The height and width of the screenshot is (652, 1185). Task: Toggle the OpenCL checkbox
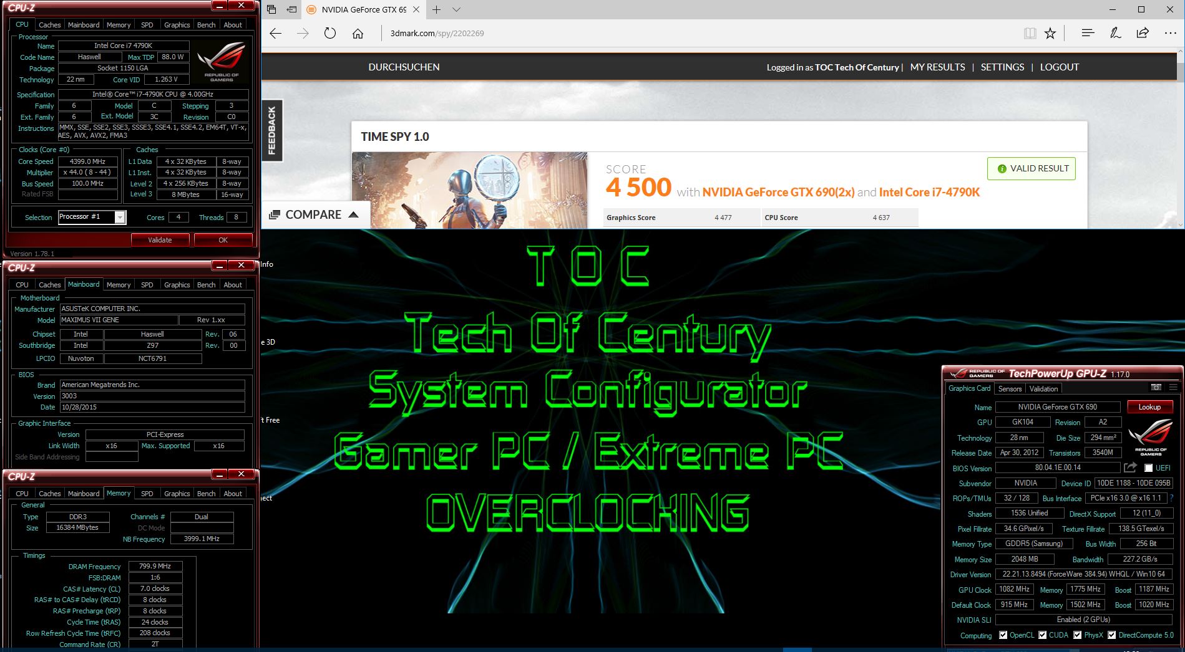pos(1003,635)
